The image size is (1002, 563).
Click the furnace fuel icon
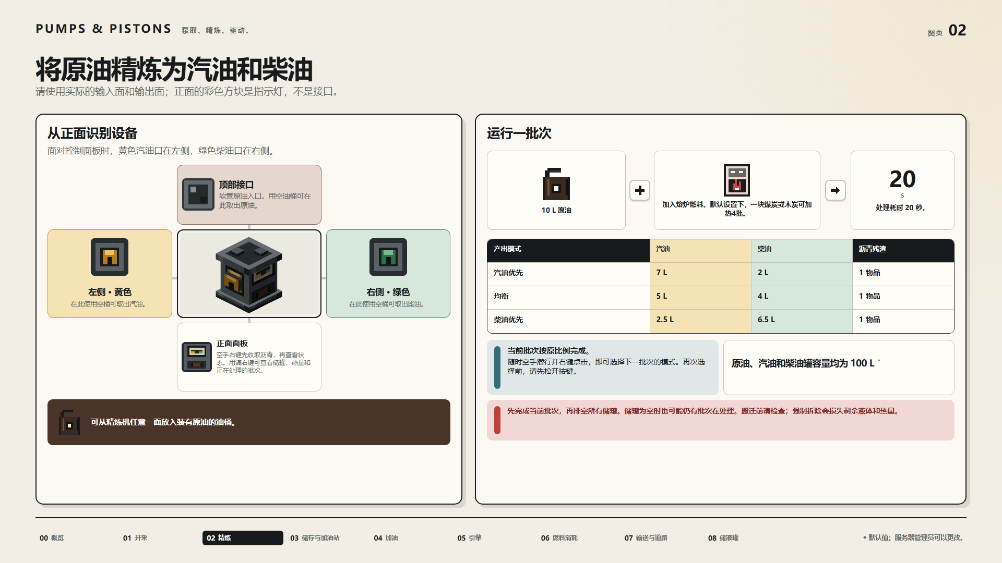pyautogui.click(x=737, y=180)
